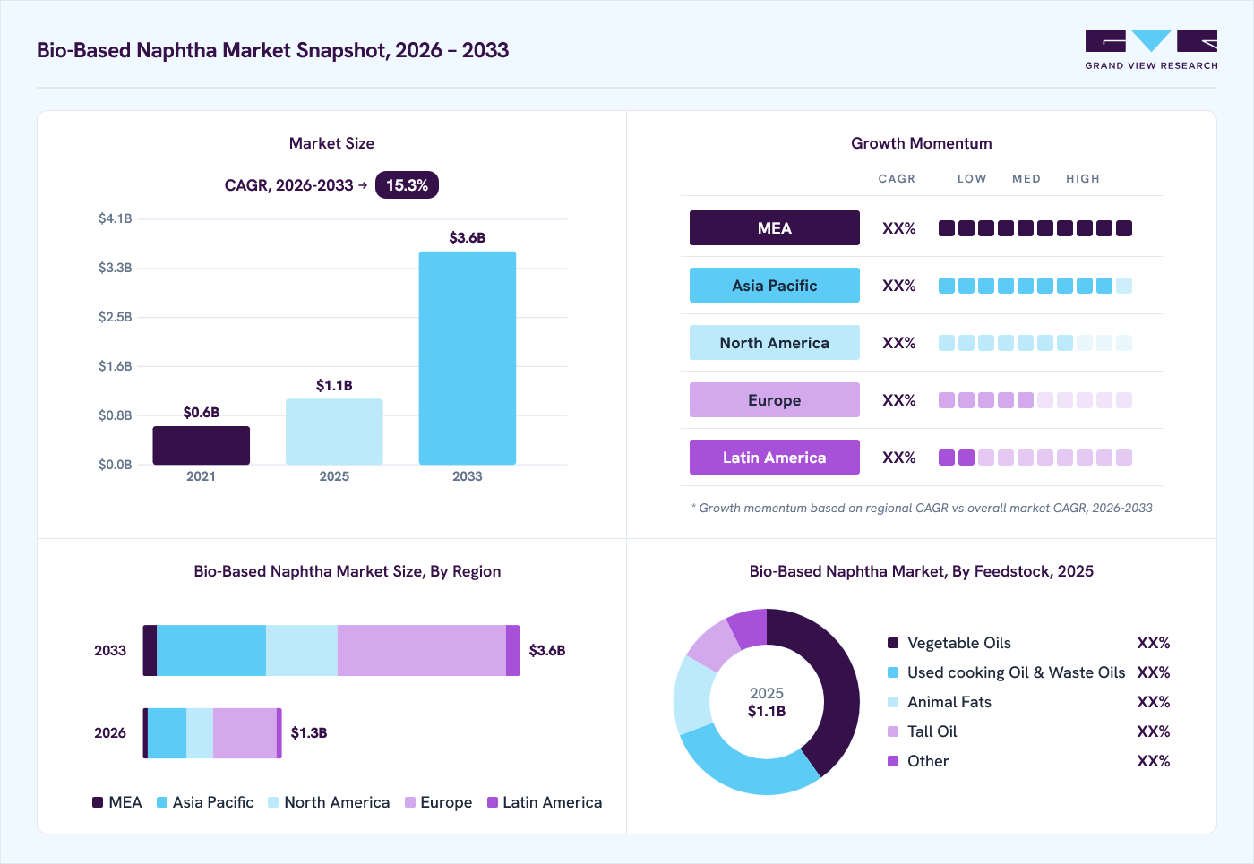1254x864 pixels.
Task: Select the MEA region label
Action: [775, 228]
